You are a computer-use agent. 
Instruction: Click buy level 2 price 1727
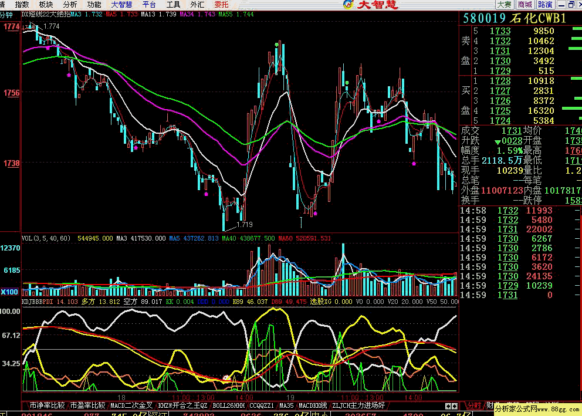pos(500,91)
